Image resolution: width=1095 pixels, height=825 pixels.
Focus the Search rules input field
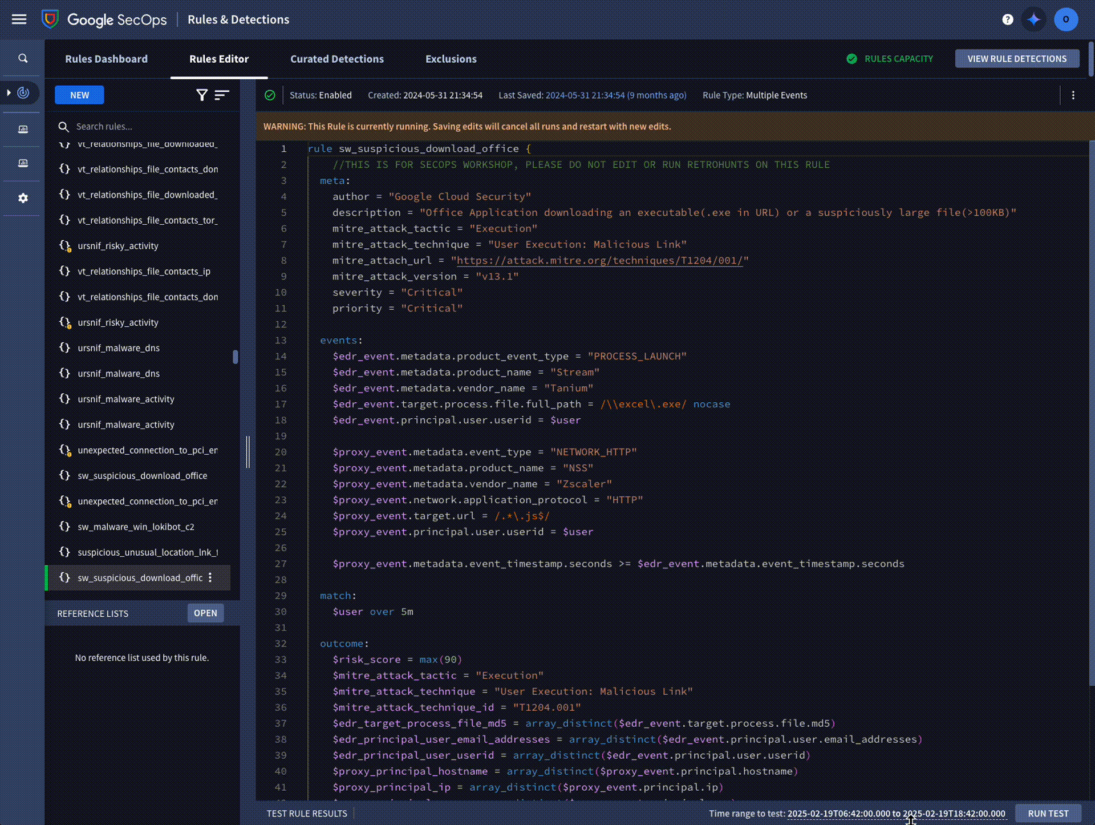point(145,127)
